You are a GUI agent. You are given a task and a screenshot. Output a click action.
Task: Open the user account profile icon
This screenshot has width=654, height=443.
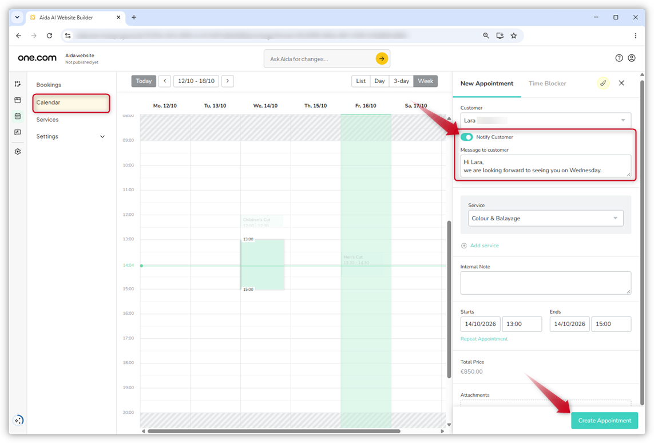point(632,58)
